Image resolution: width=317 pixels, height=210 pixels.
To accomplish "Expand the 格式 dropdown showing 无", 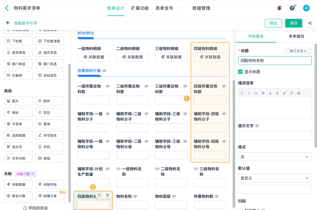I will click(275, 157).
